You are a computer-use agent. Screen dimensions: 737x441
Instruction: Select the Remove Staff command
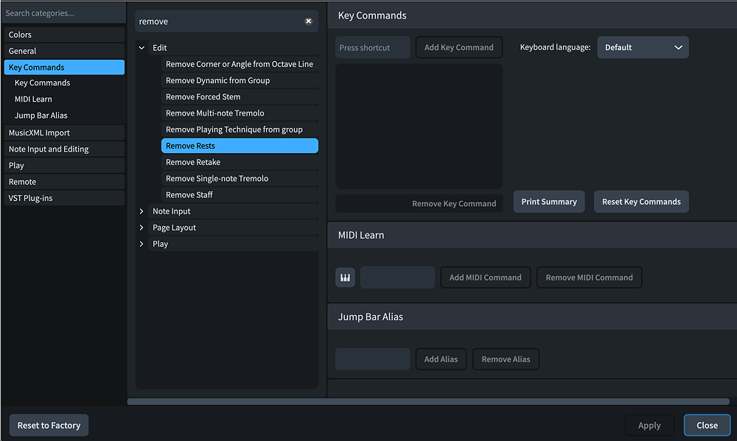240,194
